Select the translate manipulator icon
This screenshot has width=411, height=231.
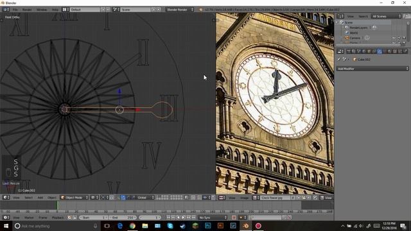click(123, 198)
